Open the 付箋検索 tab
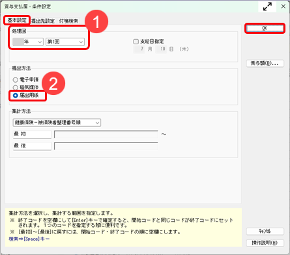This screenshot has width=290, height=255. point(68,21)
